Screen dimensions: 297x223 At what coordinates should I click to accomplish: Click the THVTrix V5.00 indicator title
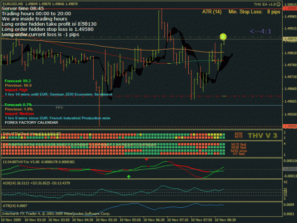tap(38, 162)
